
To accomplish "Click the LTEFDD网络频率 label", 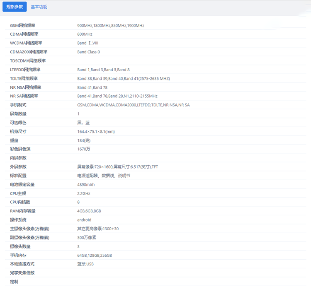I will 25,70.
